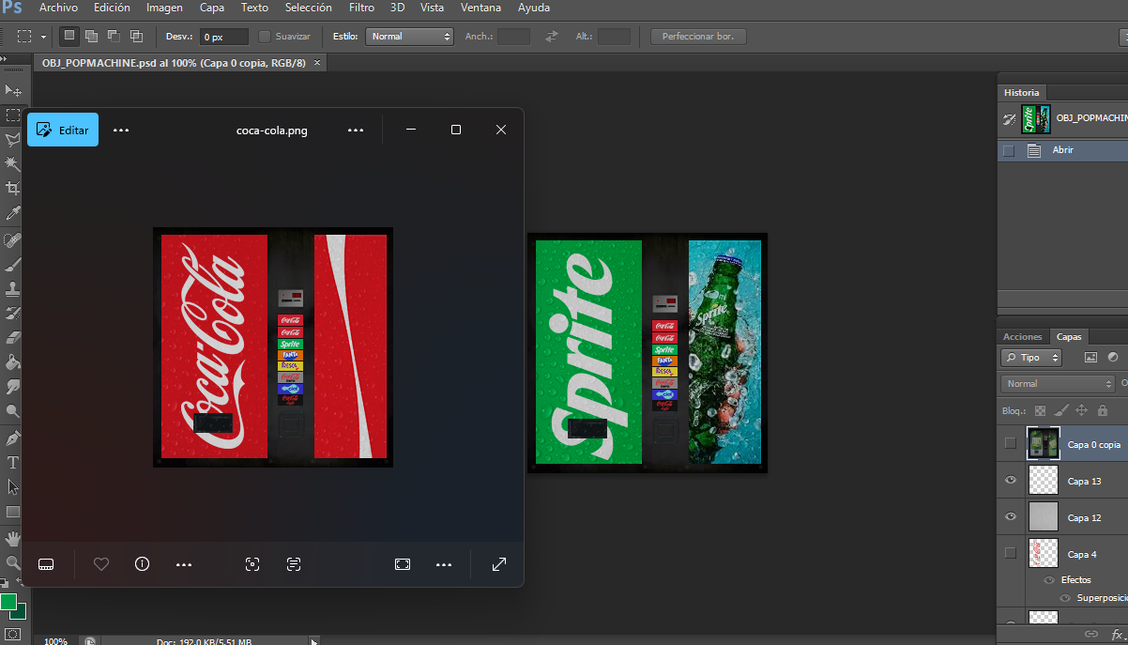
Task: Toggle Efectos visibility eye
Action: (1049, 580)
